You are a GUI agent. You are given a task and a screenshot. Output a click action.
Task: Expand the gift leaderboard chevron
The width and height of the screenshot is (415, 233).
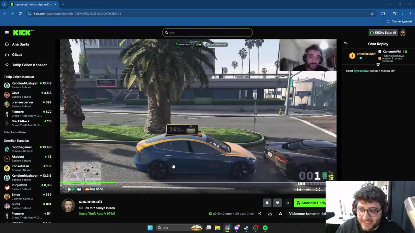tap(378, 64)
